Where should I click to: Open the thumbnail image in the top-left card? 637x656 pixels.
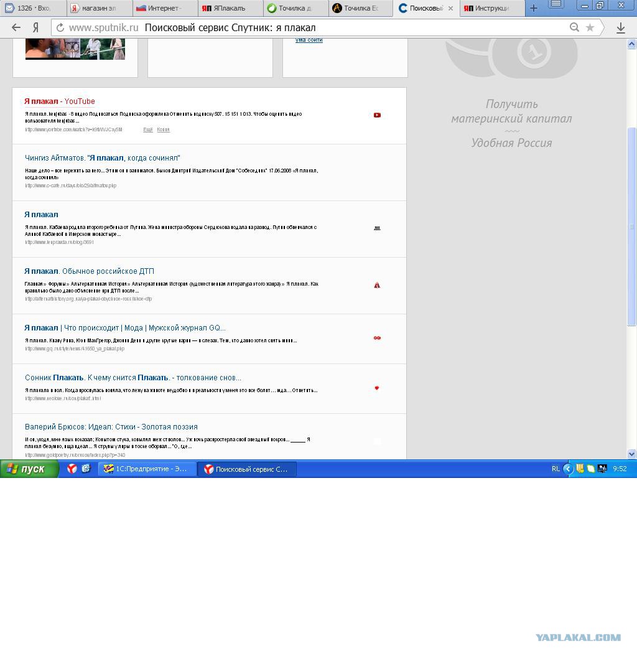click(x=75, y=49)
